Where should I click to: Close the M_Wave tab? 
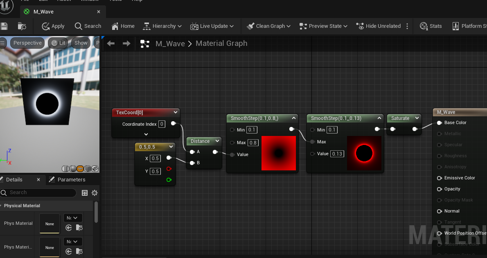(x=99, y=12)
